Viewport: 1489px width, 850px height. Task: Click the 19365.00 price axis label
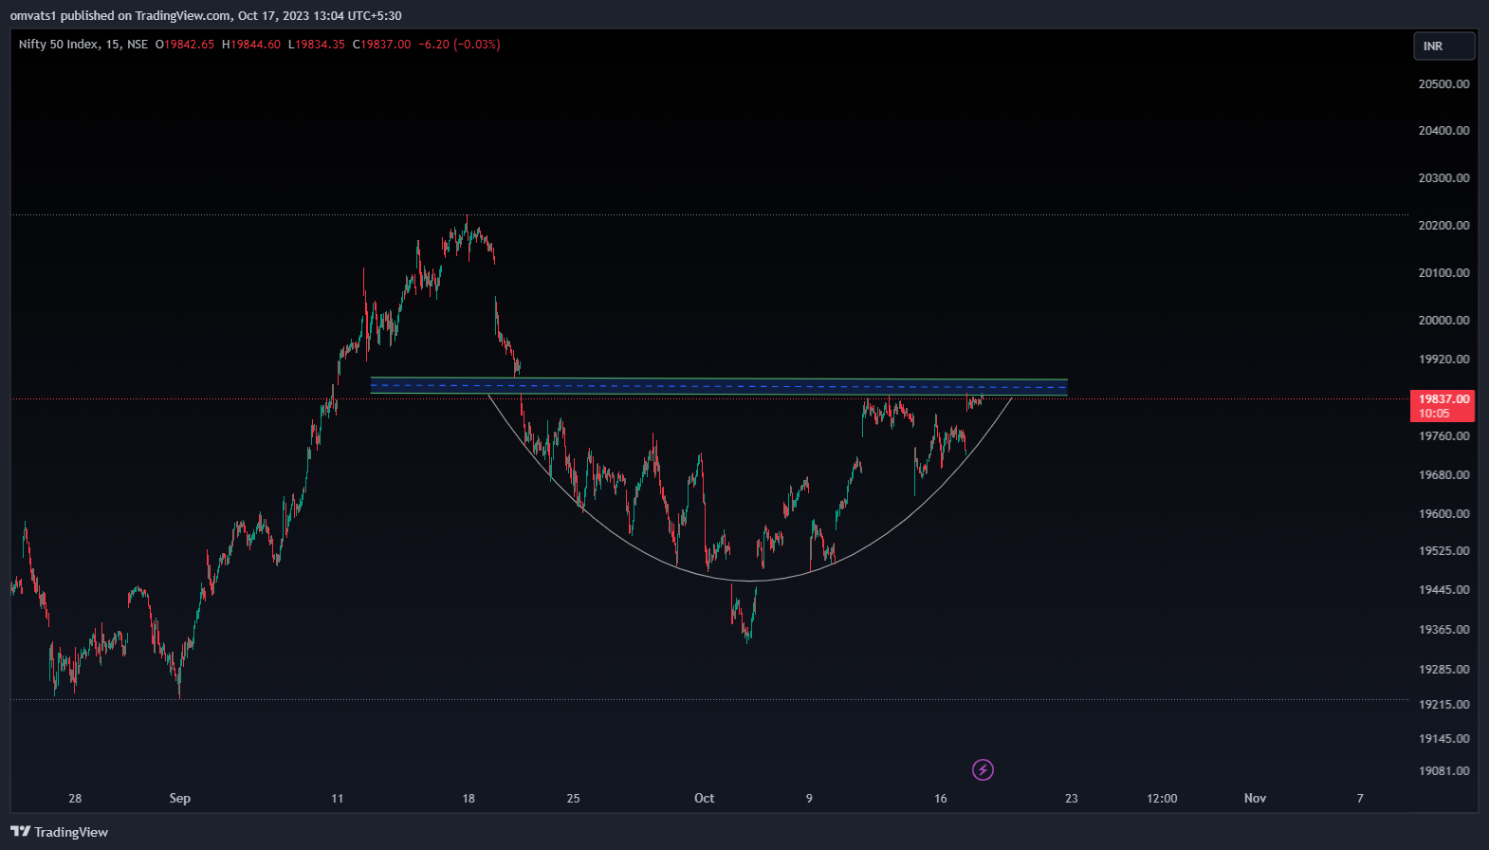[1443, 629]
